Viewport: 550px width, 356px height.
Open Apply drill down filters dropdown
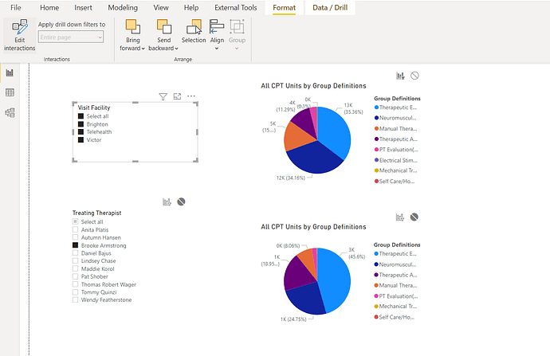(71, 37)
